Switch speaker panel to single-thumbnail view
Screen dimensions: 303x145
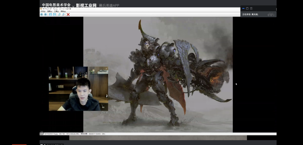247,8
